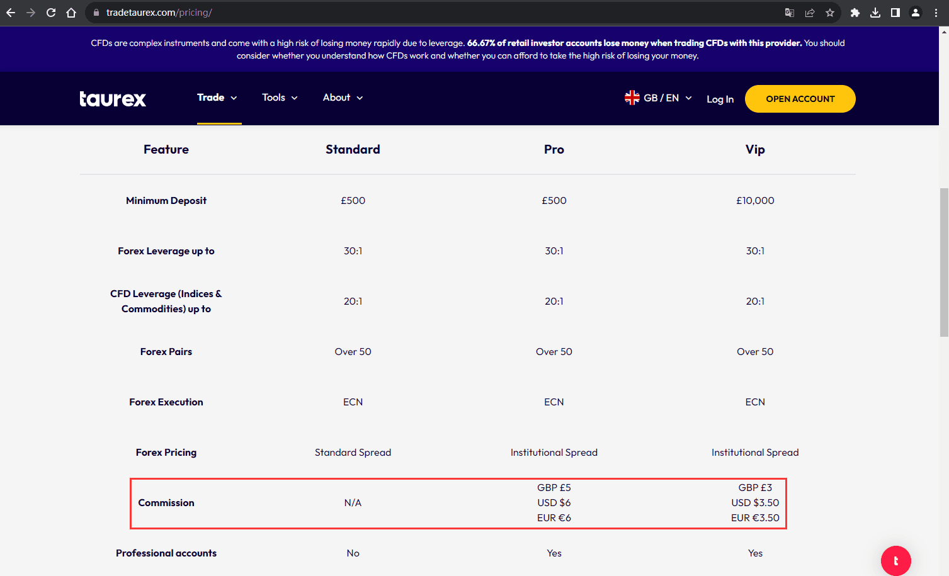This screenshot has height=576, width=949.
Task: Open the browser three-dot menu
Action: click(x=936, y=13)
